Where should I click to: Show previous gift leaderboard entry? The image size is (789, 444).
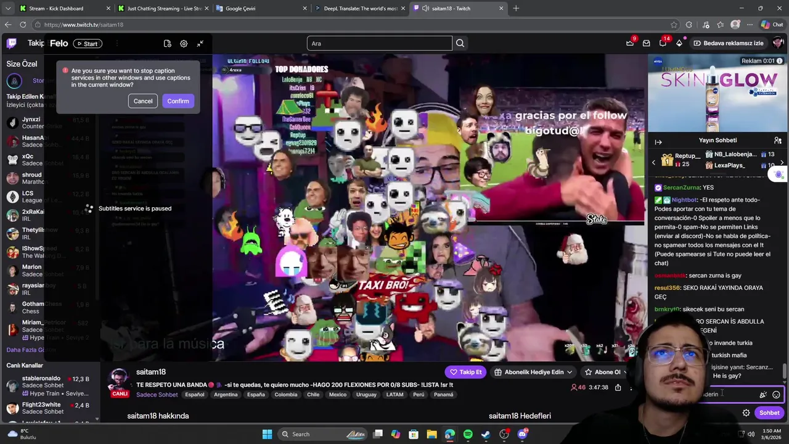(x=653, y=163)
